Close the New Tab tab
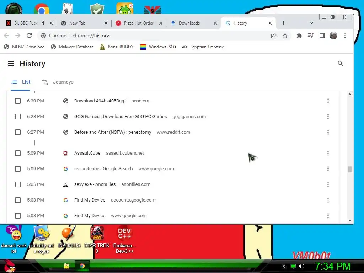Screen dimensions: 364x273 tap(106, 23)
